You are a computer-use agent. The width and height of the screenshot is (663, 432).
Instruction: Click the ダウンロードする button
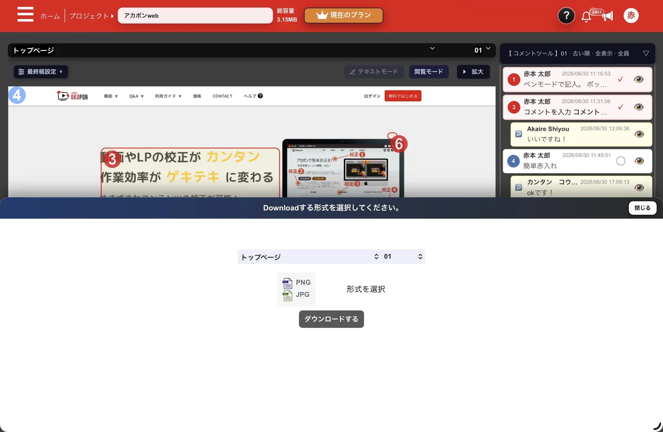(x=331, y=319)
